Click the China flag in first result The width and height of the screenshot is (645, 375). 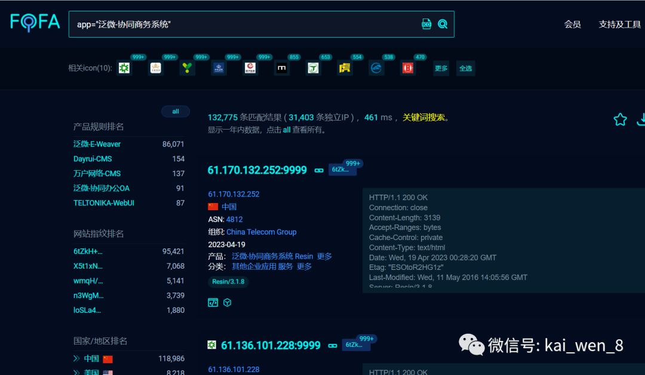coord(213,207)
